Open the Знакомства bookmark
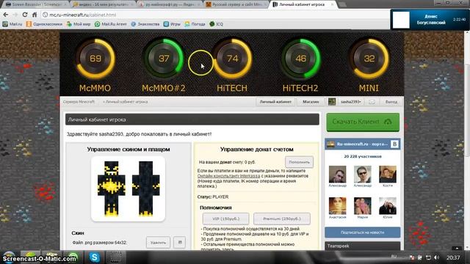 [x=145, y=24]
